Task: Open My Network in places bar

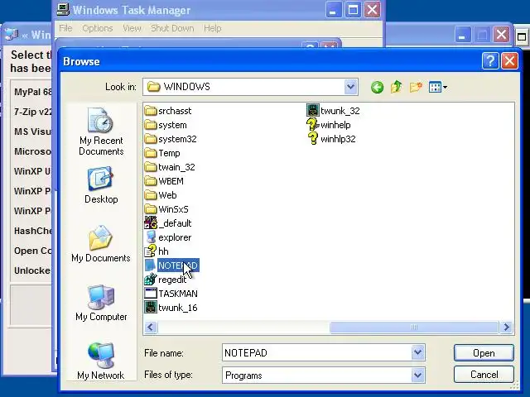Action: click(101, 361)
